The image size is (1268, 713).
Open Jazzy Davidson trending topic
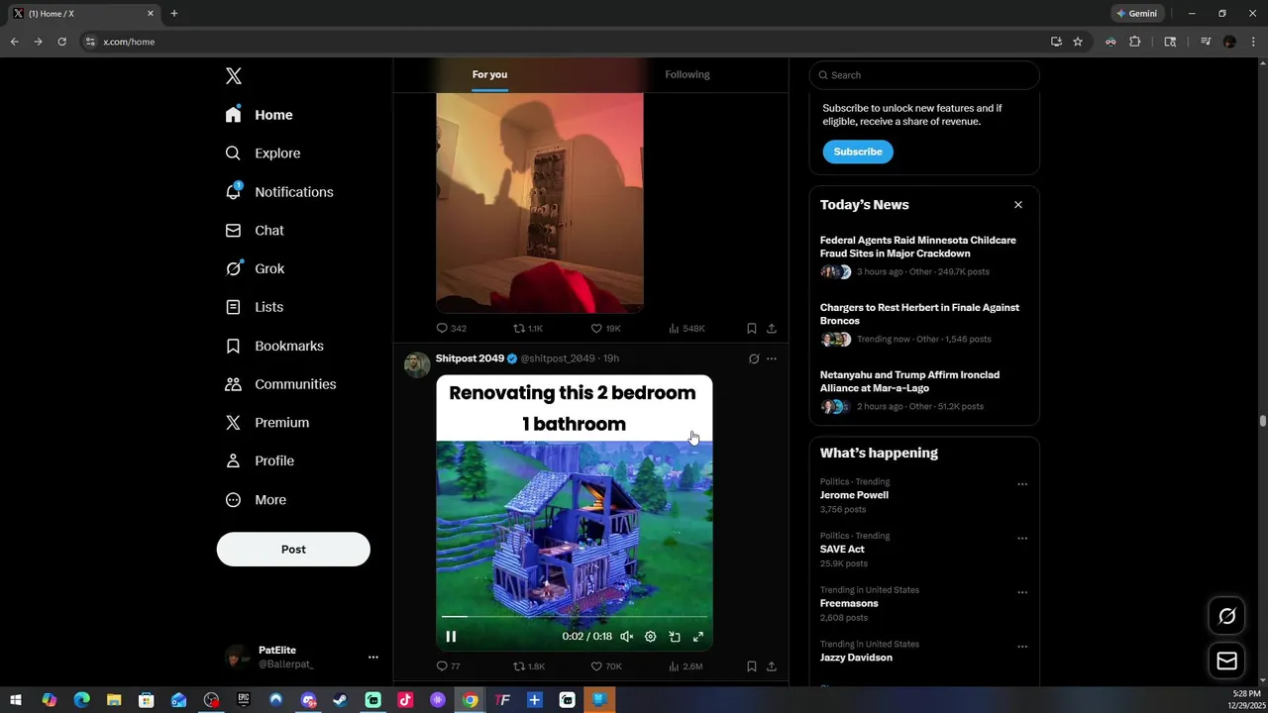(856, 658)
